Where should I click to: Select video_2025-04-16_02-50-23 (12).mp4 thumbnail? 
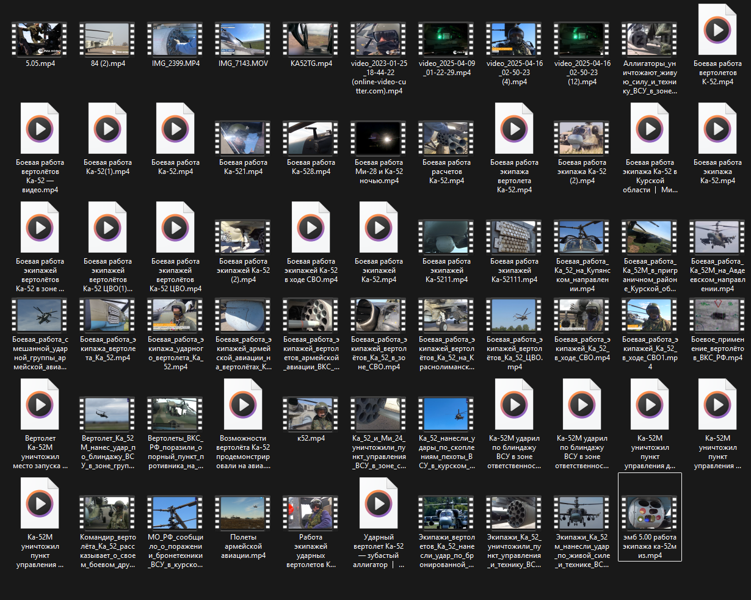[x=582, y=40]
